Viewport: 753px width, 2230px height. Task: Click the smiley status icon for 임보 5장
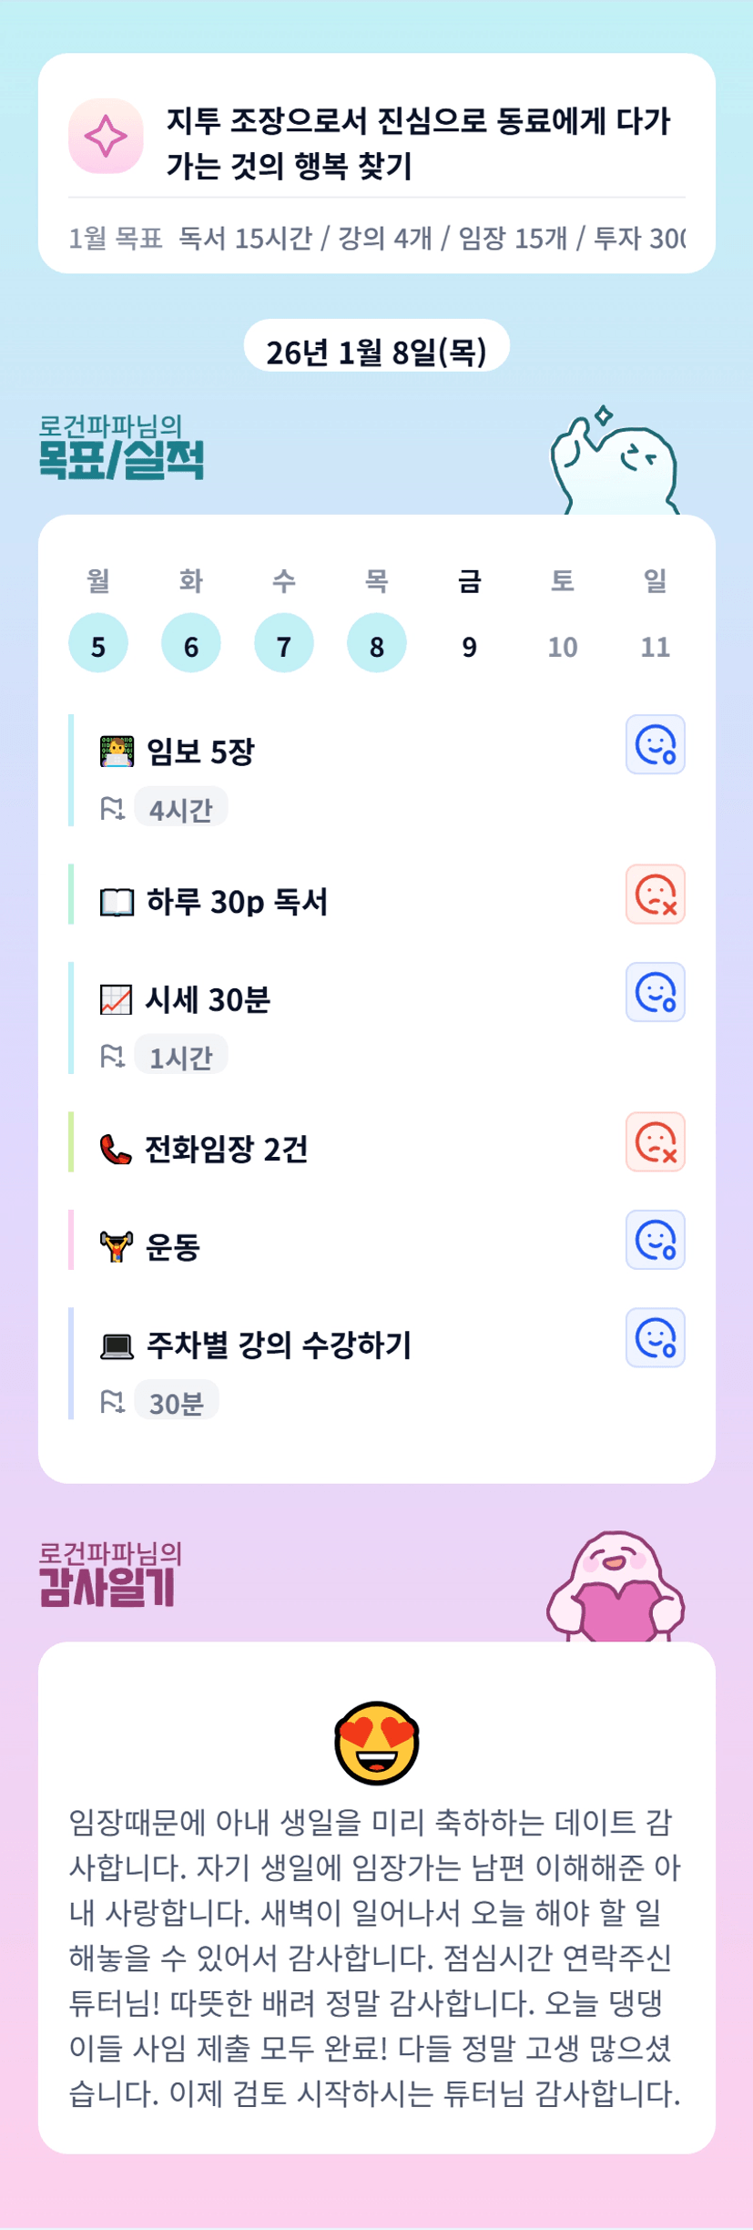[x=655, y=745]
